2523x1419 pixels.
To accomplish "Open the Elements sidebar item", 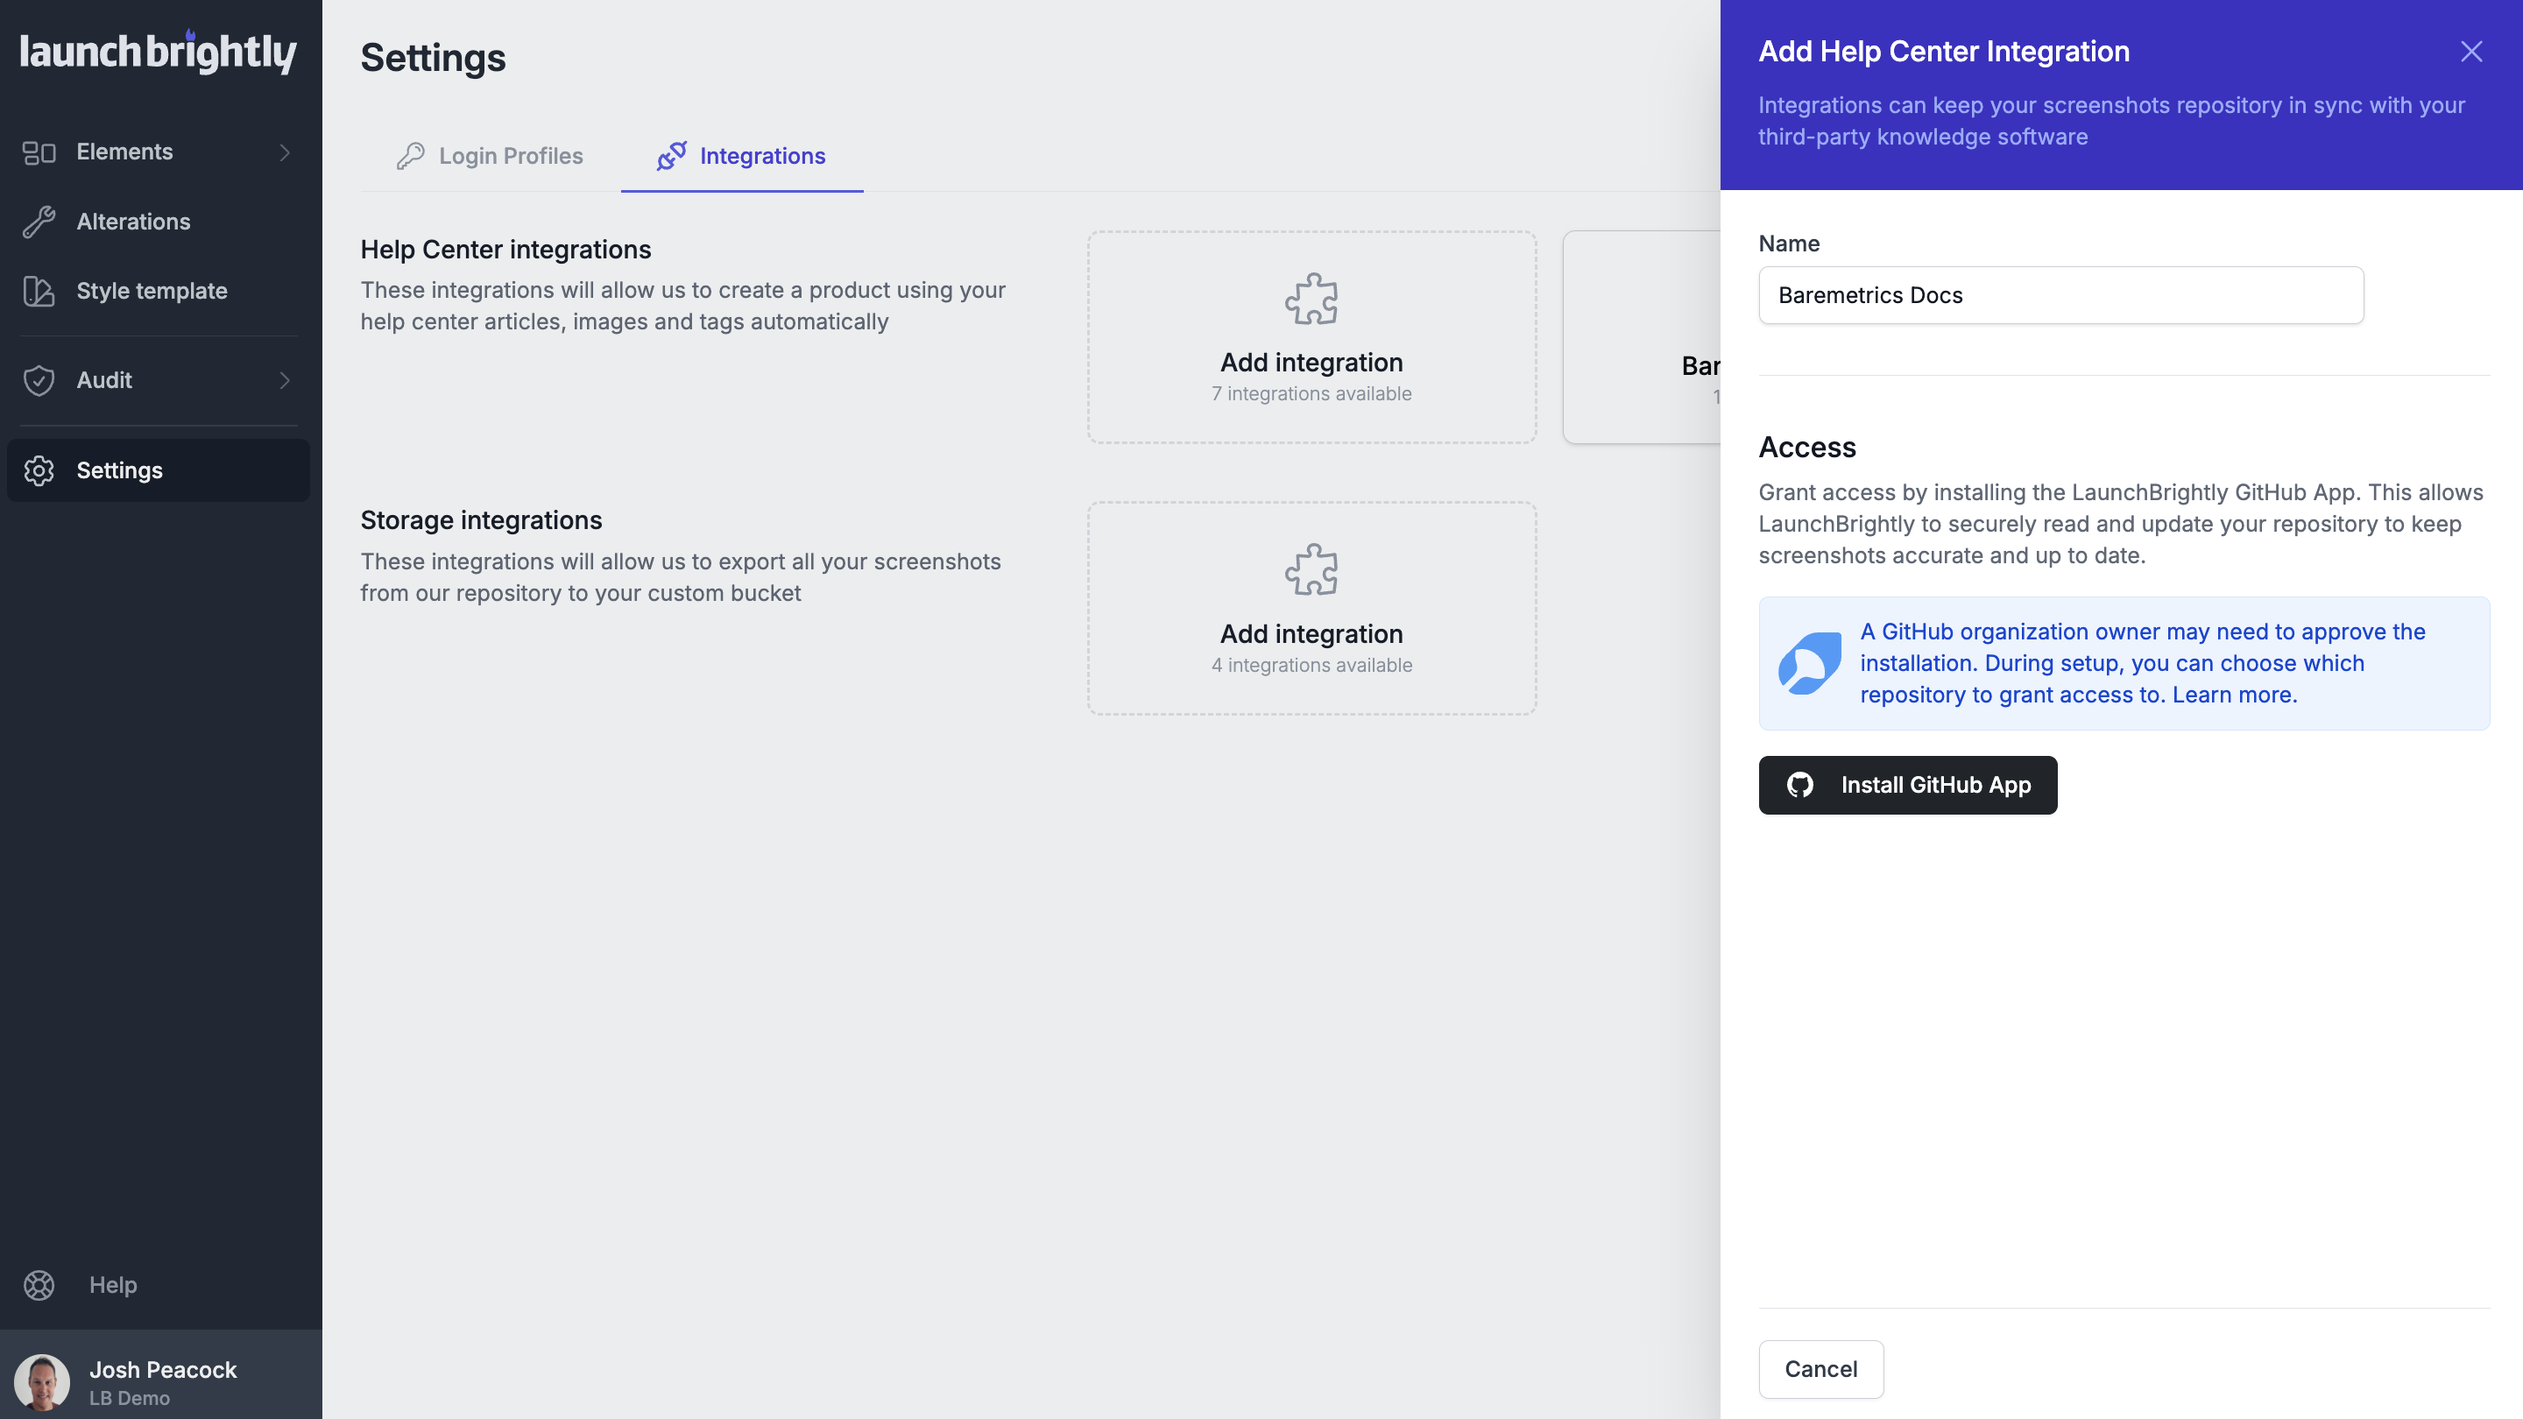I will point(158,152).
